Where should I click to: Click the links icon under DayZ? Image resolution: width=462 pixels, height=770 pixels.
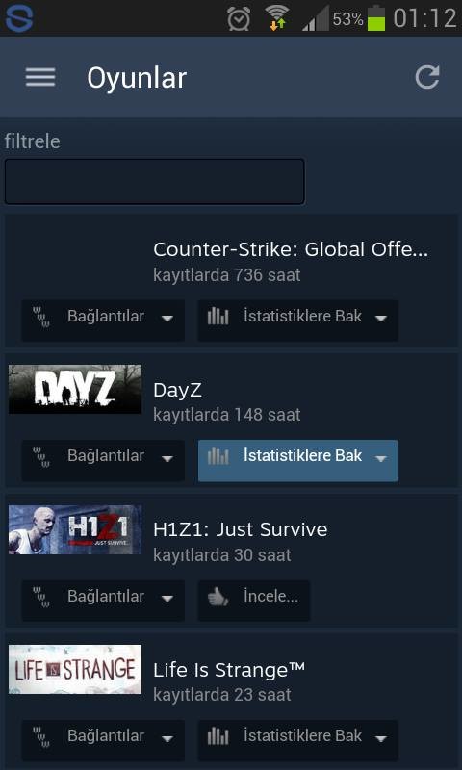point(41,456)
